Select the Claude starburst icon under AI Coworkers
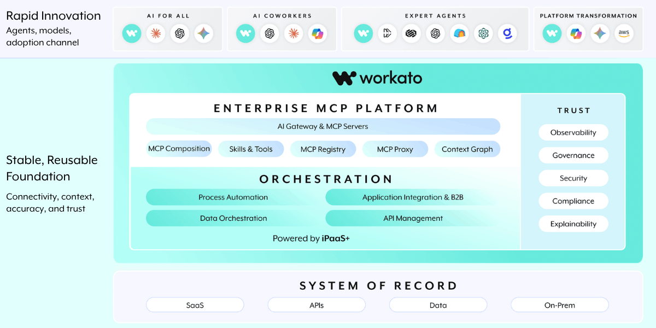656x328 pixels. click(x=294, y=34)
